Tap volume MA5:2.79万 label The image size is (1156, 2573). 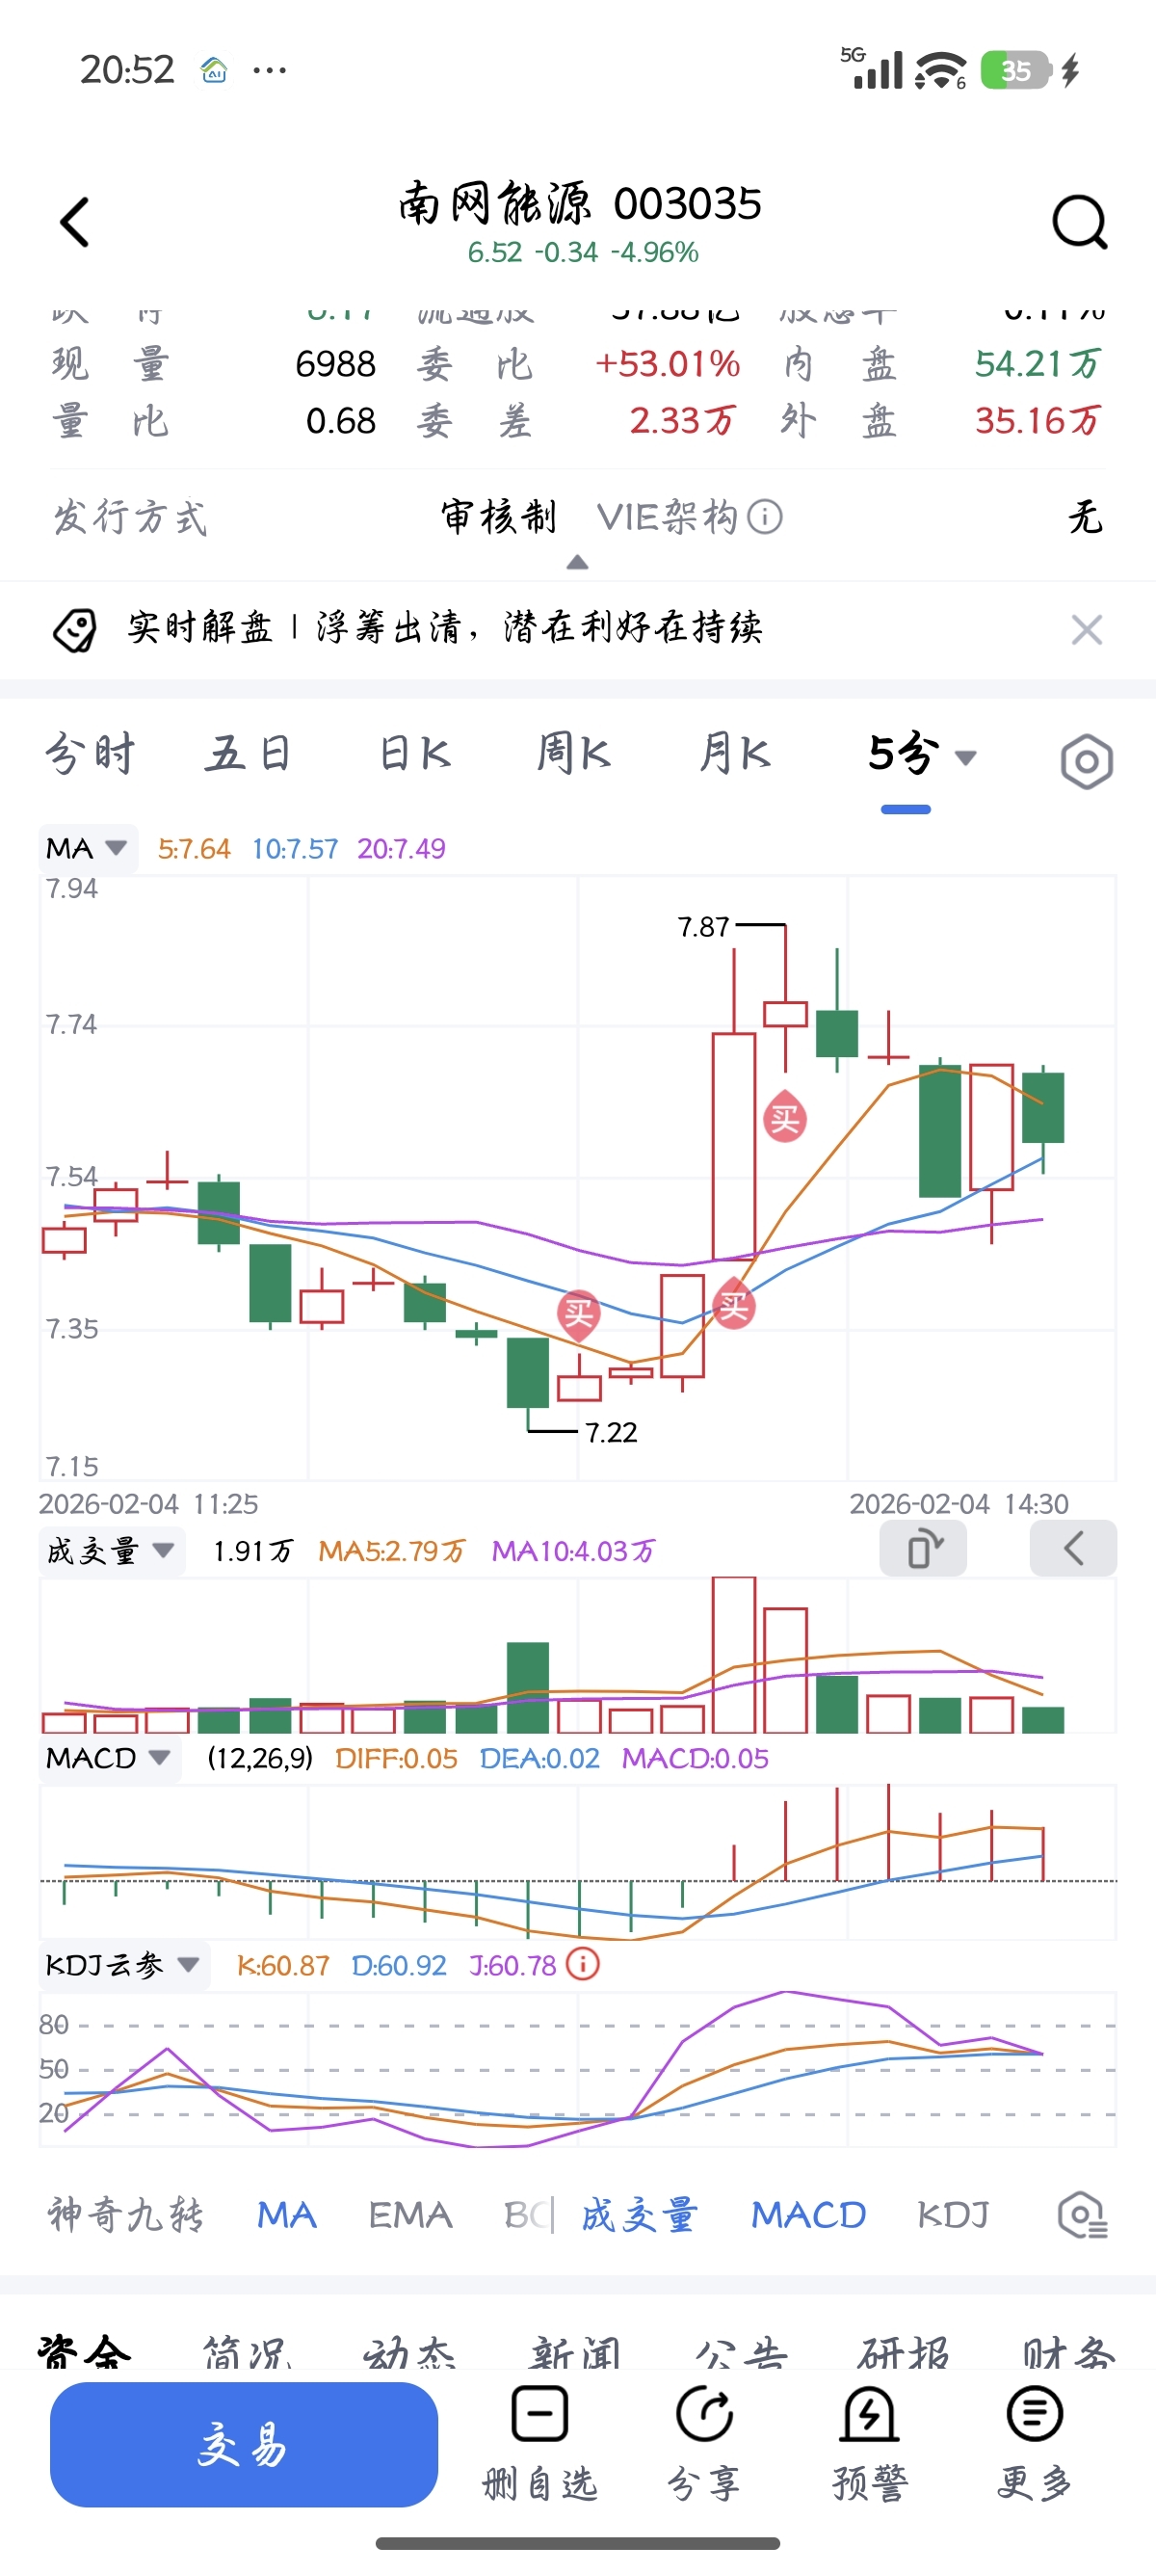(391, 1552)
